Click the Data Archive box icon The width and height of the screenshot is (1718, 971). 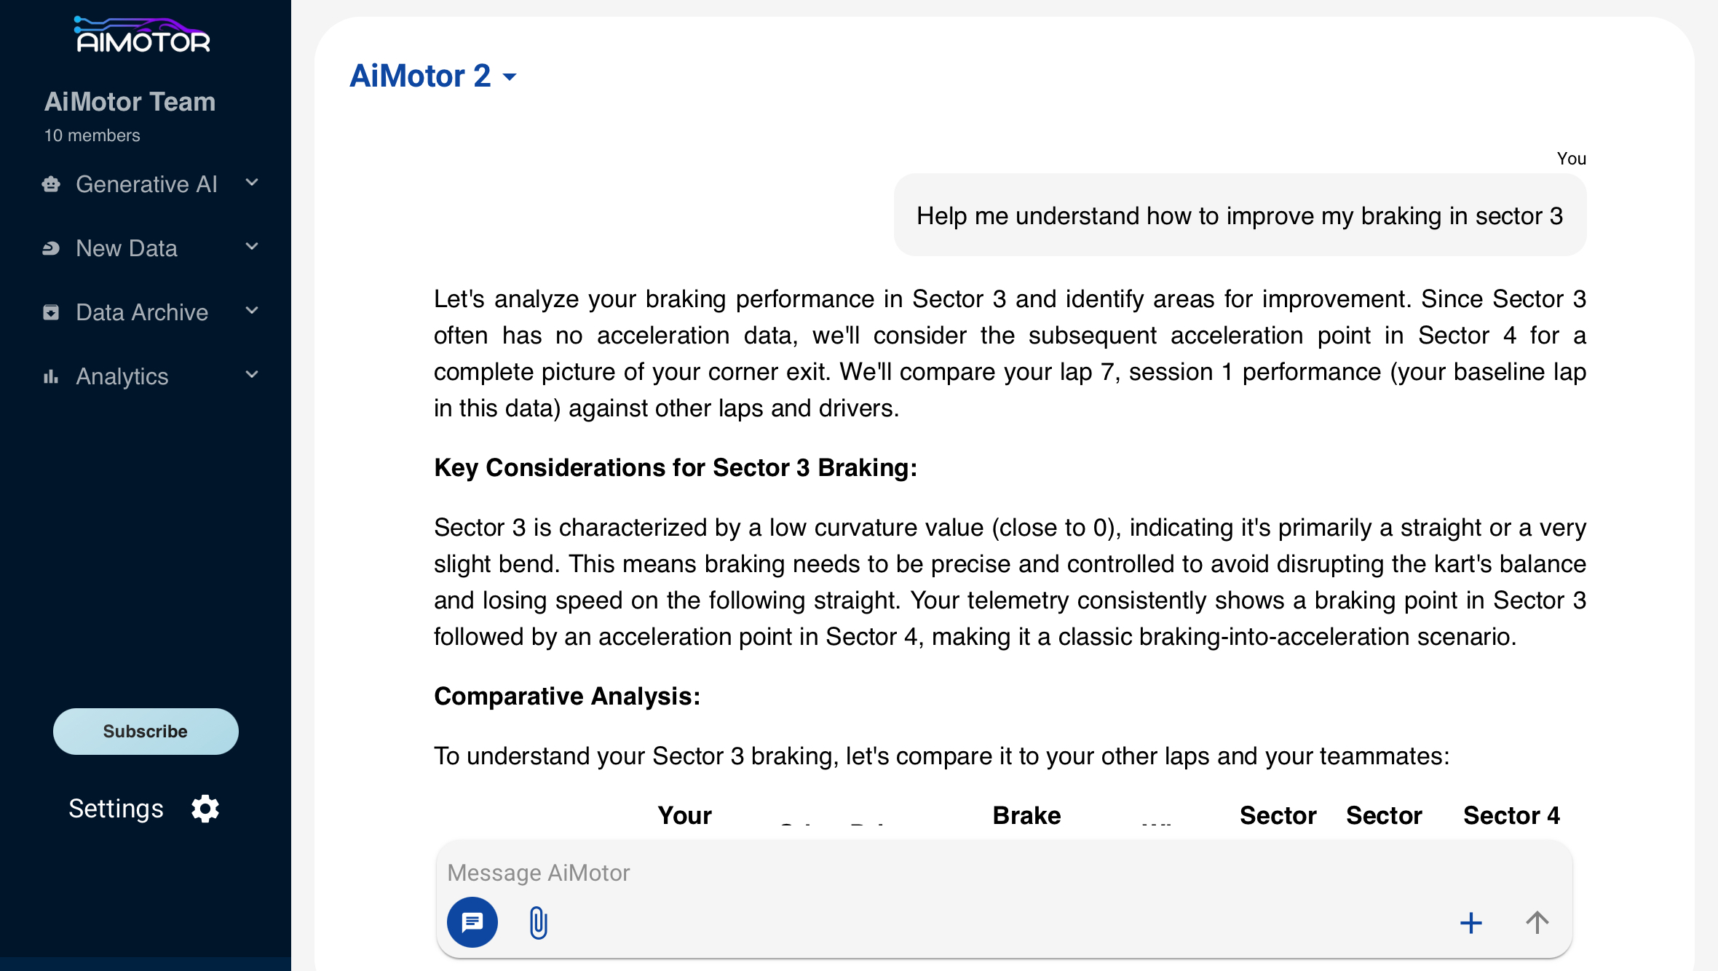51,312
